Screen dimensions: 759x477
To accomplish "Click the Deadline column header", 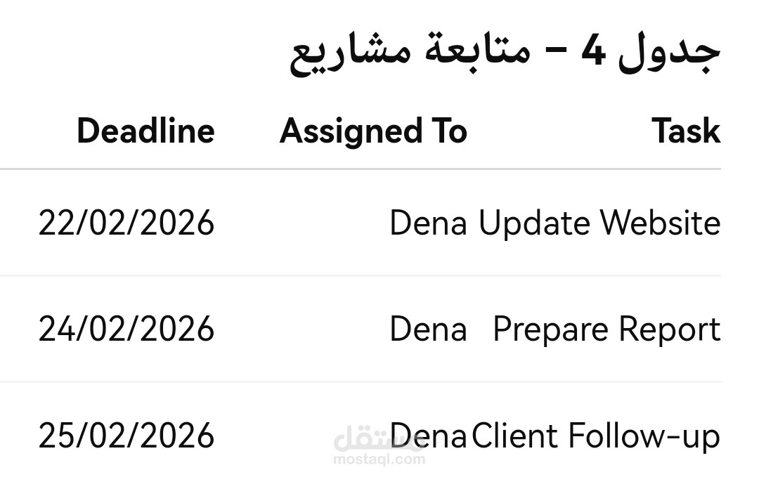I will coord(145,131).
